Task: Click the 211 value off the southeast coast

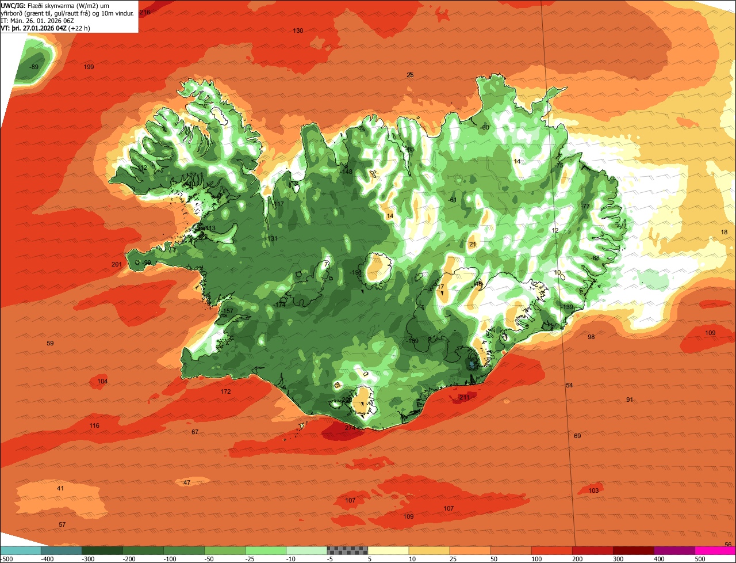Action: [465, 397]
